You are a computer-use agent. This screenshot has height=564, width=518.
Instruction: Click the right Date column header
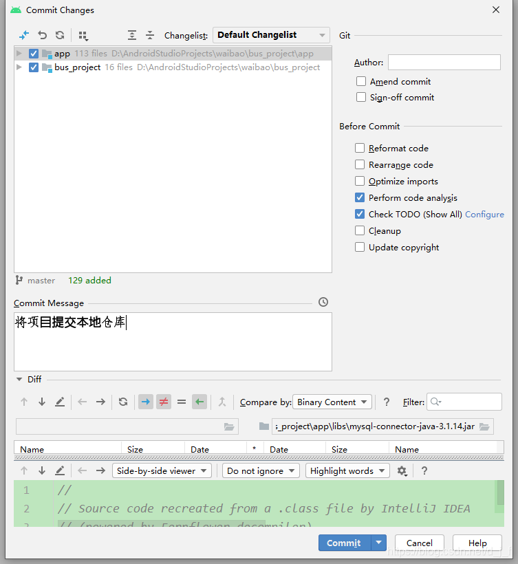(x=294, y=449)
